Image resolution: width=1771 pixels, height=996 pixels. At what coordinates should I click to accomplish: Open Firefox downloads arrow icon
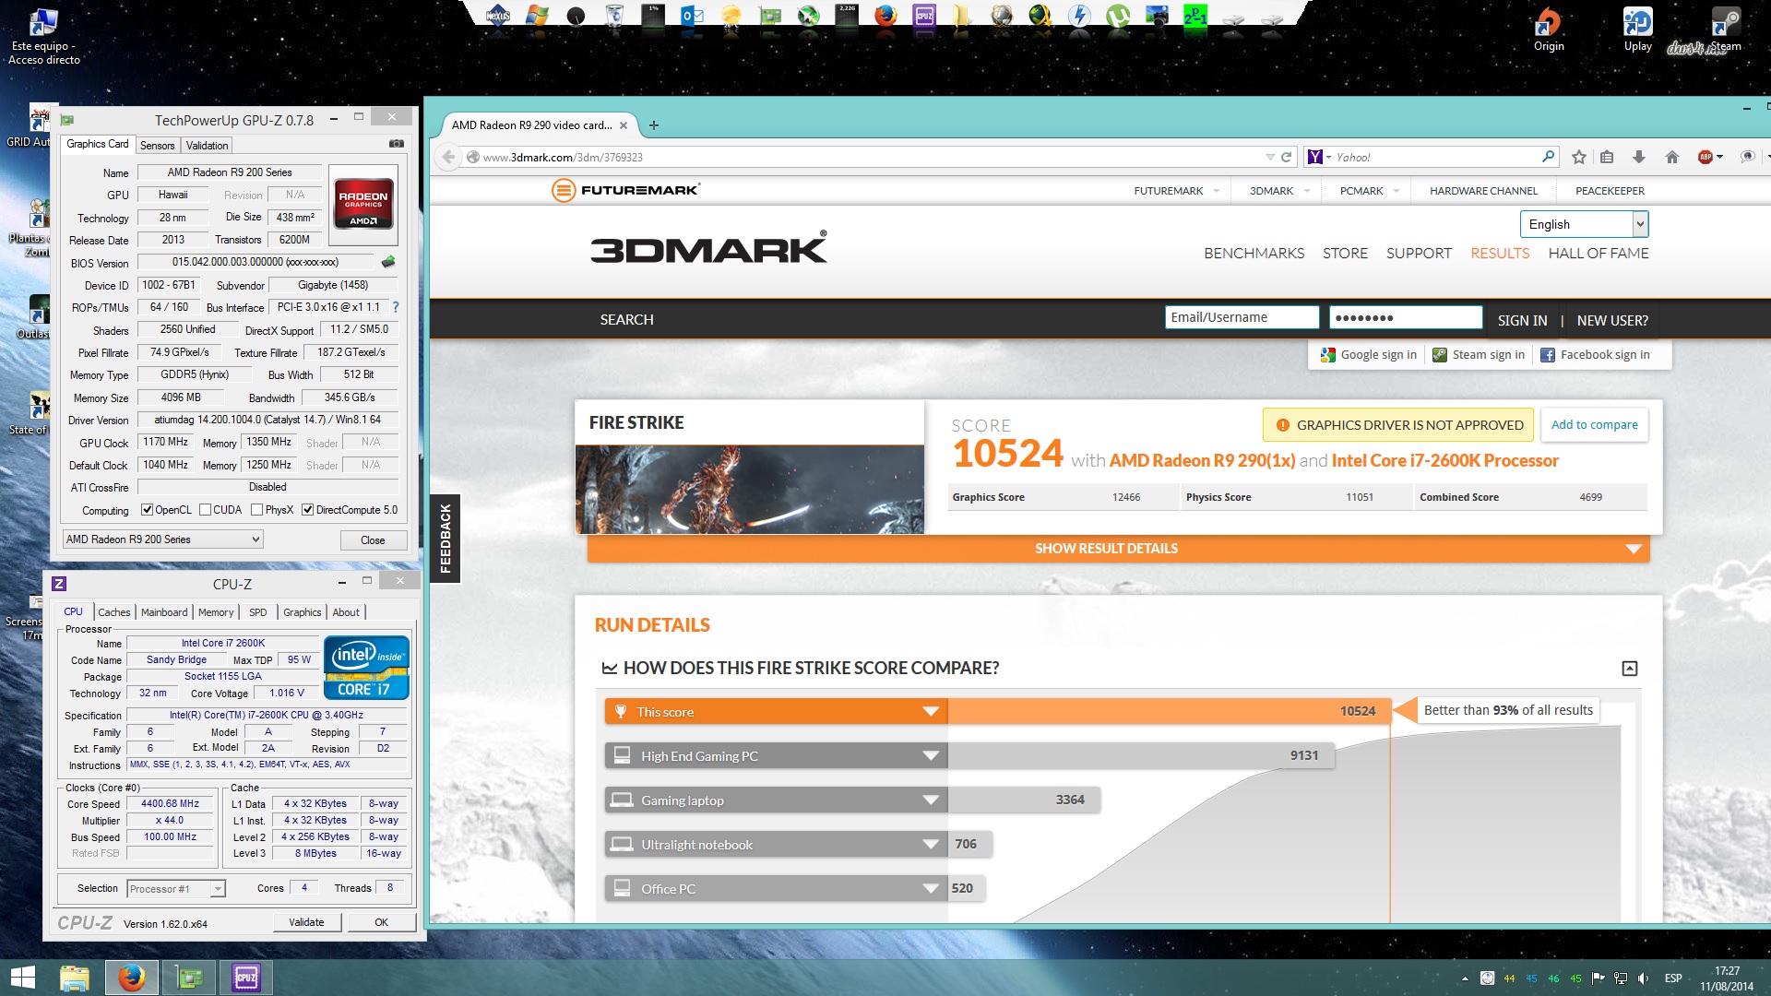pos(1638,157)
